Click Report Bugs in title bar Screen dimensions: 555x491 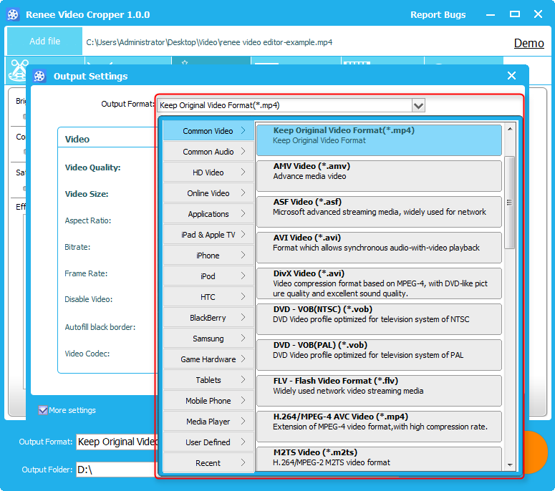[438, 14]
